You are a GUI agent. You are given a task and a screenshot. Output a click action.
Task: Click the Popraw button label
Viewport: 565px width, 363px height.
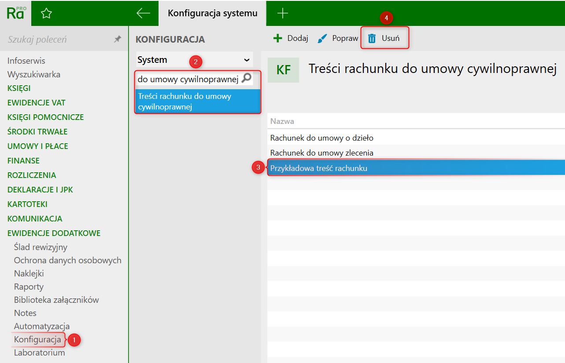click(345, 38)
